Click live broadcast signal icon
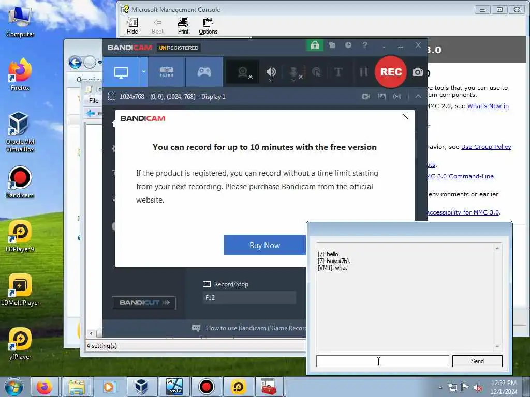Screen dimensions: 530x397 point(397,97)
